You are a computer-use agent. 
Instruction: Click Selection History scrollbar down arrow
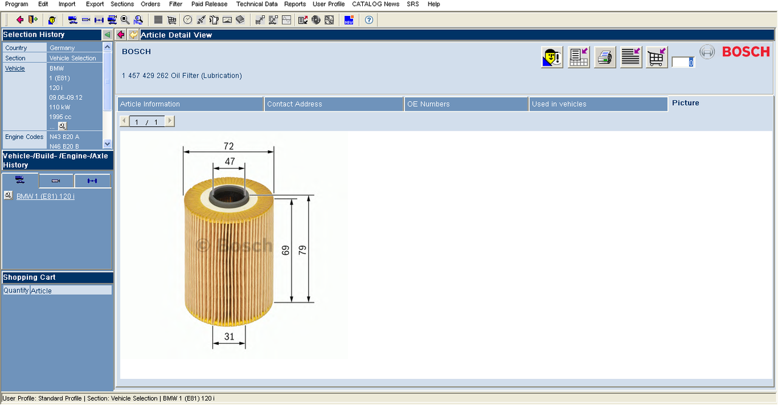coord(108,144)
